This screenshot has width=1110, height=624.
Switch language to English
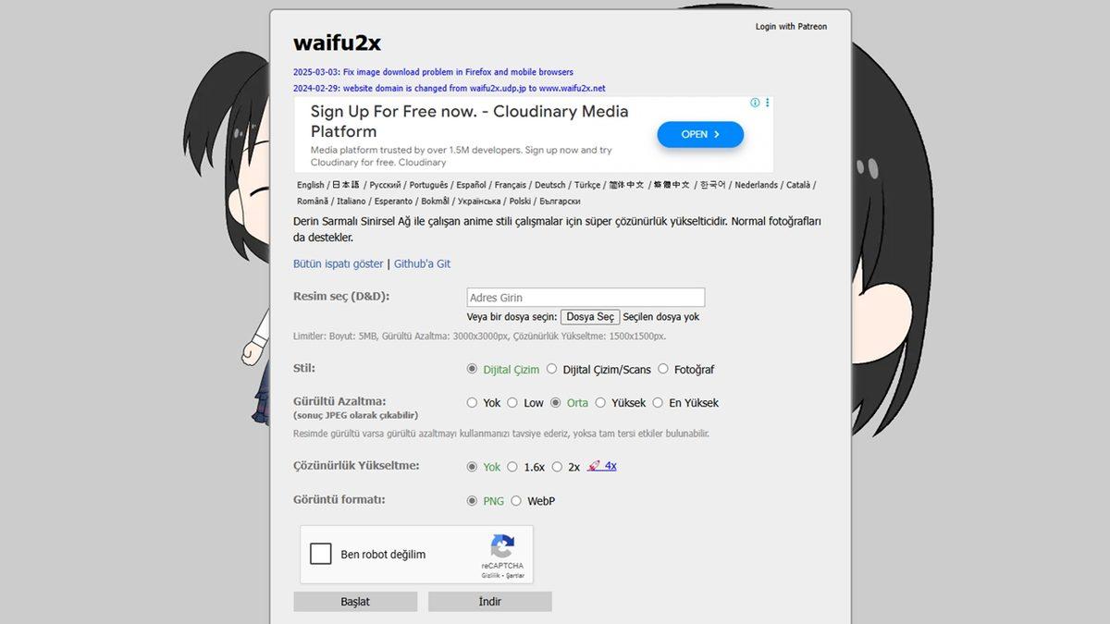(311, 185)
